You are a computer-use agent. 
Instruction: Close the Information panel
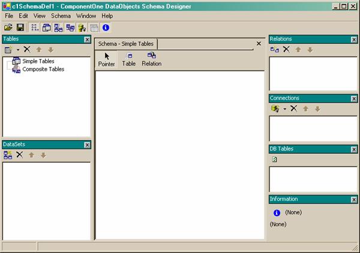354,200
